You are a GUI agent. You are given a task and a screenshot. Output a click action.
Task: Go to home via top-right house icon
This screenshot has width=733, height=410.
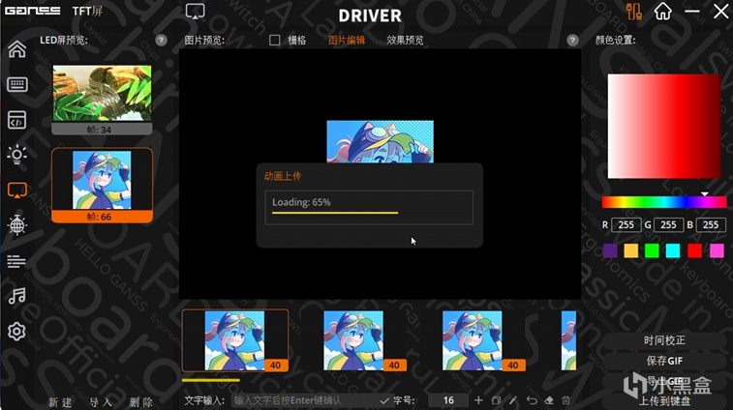pos(662,12)
